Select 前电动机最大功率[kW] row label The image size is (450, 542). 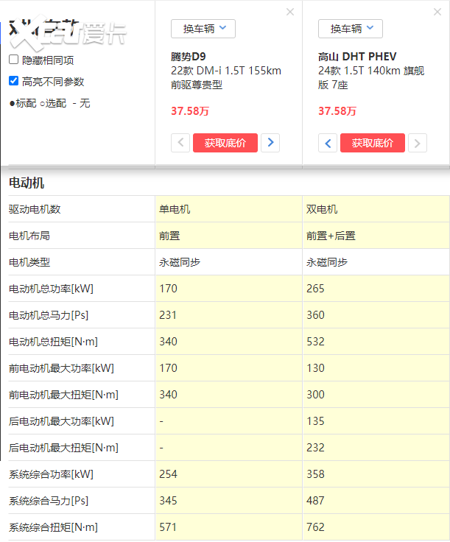coord(62,368)
